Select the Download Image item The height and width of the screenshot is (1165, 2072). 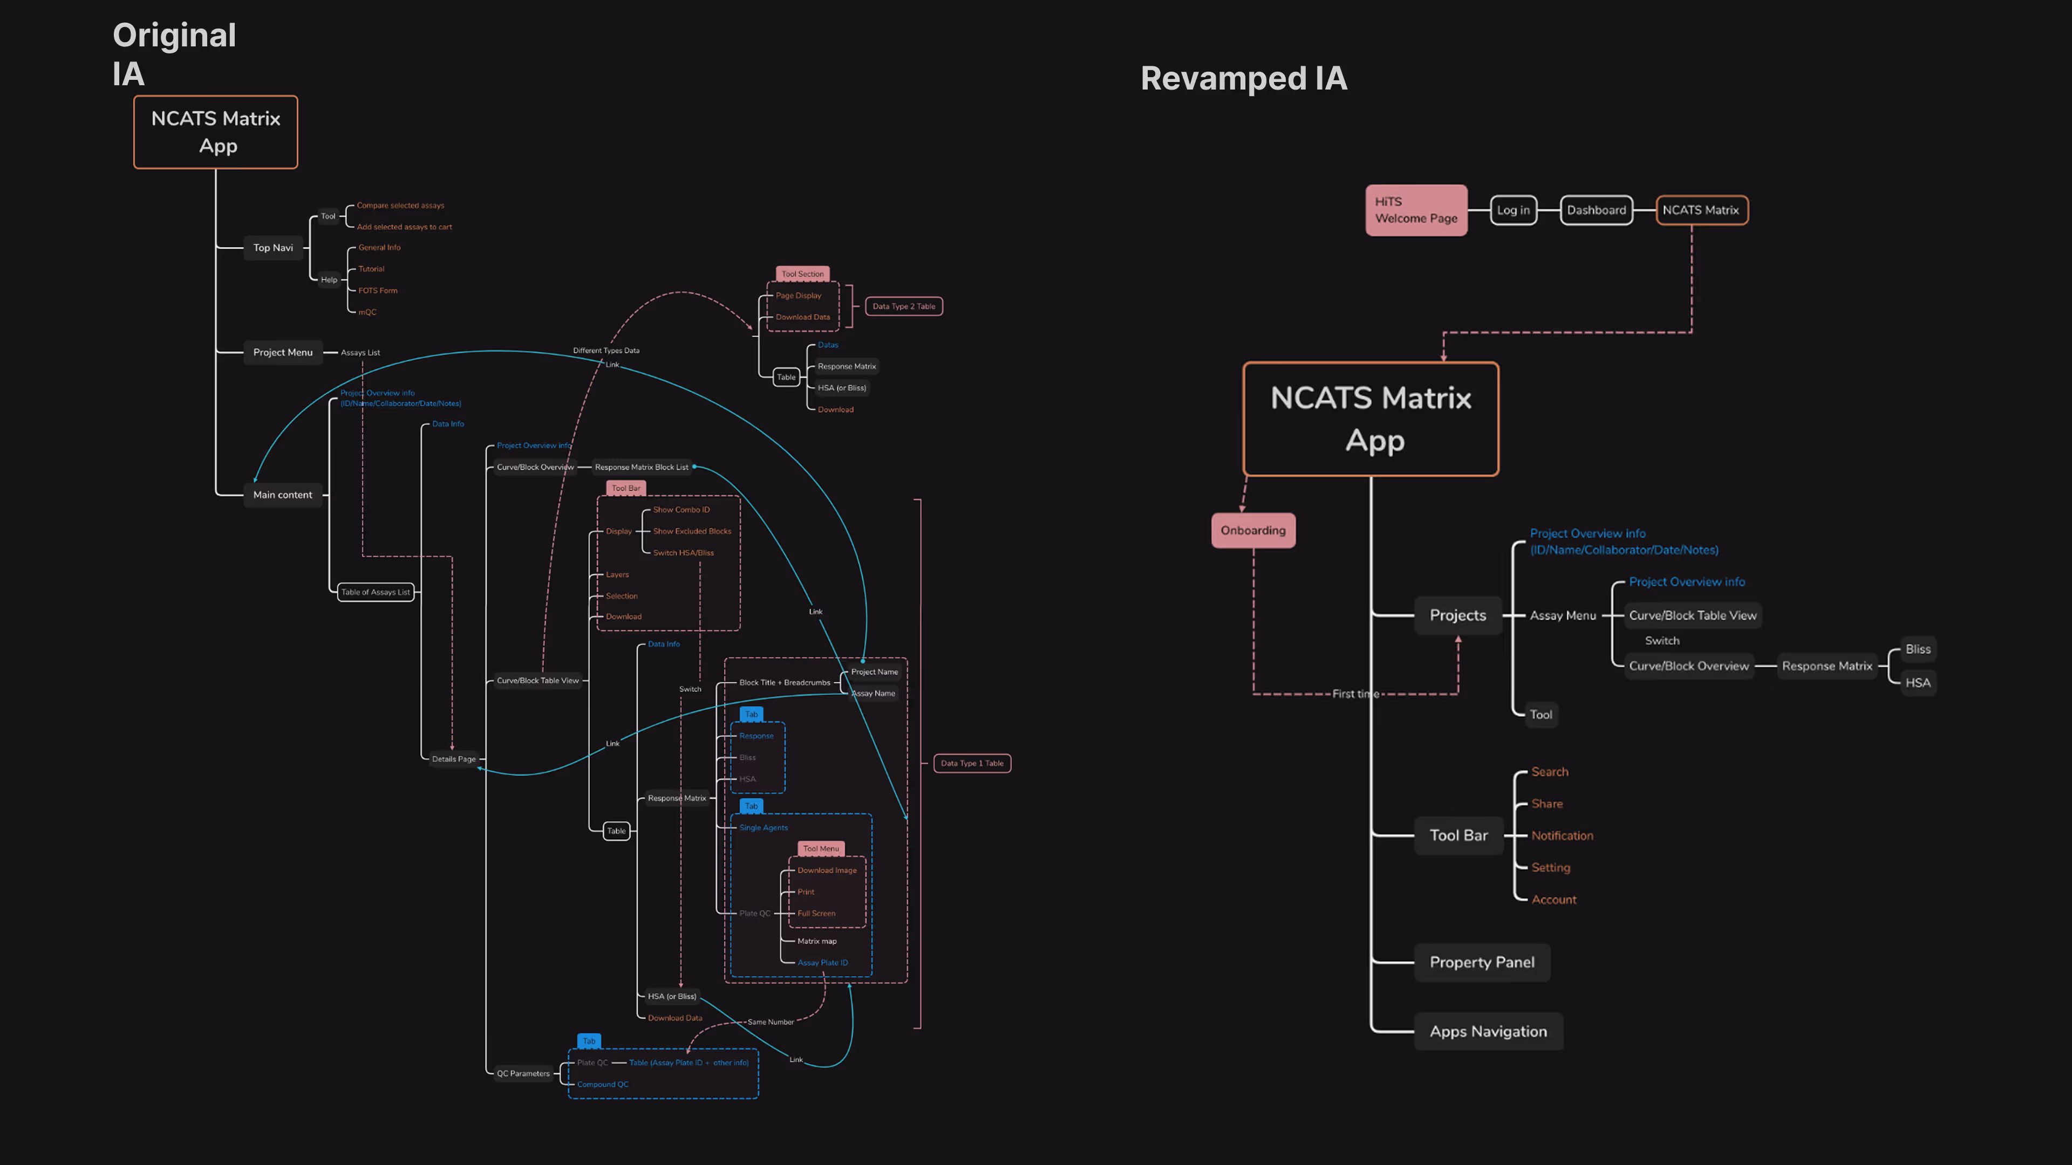(827, 871)
